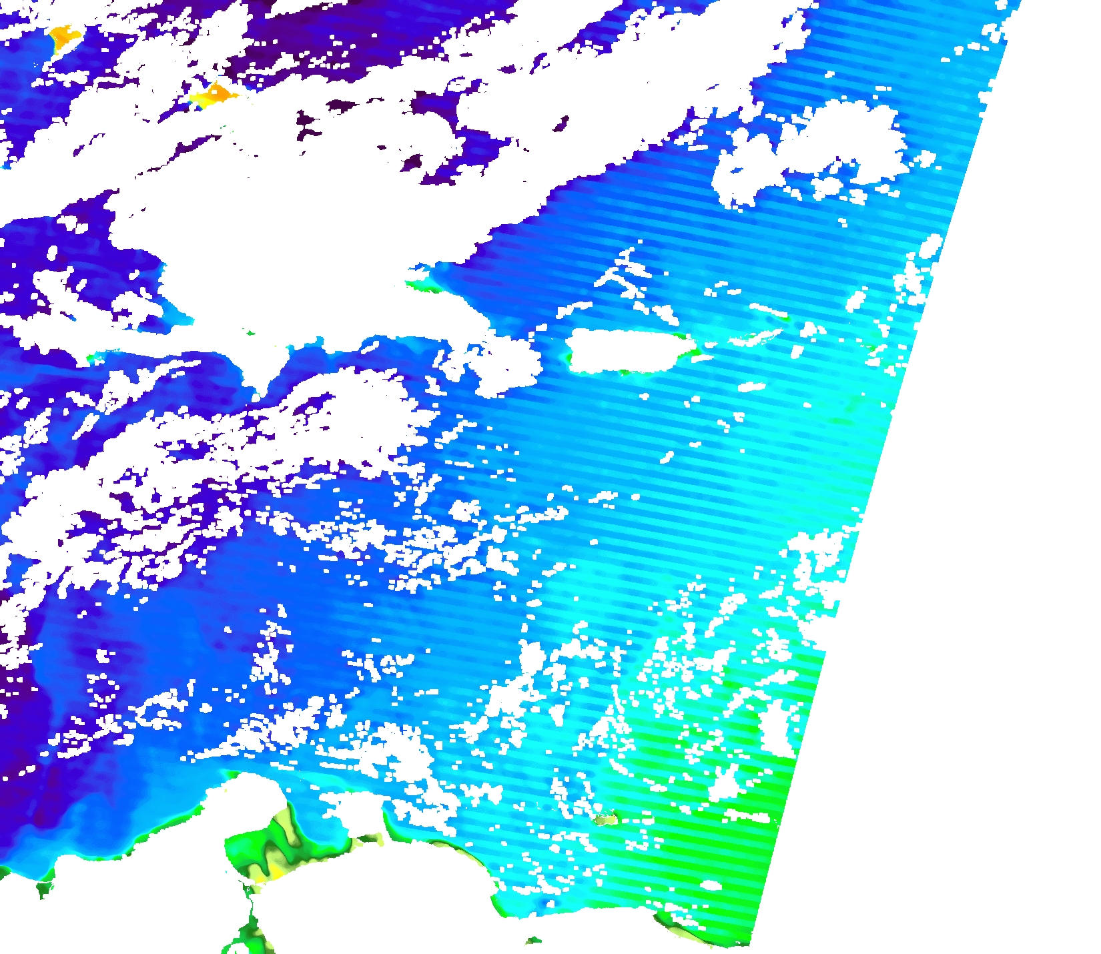
Task: Click the bright yellow spot in bay
Action: [275, 872]
